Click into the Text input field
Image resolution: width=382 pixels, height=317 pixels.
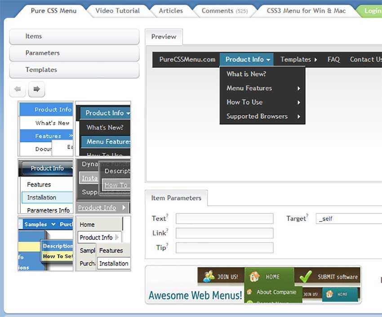pyautogui.click(x=224, y=219)
